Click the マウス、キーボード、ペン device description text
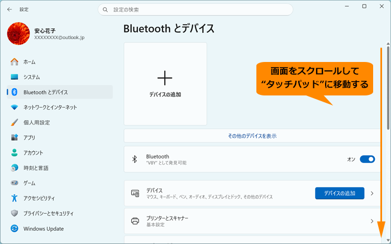391x244 pixels. (x=209, y=197)
